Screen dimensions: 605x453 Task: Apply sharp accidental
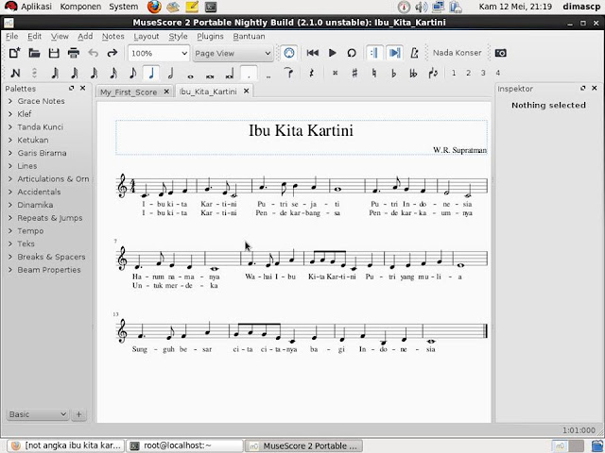354,73
